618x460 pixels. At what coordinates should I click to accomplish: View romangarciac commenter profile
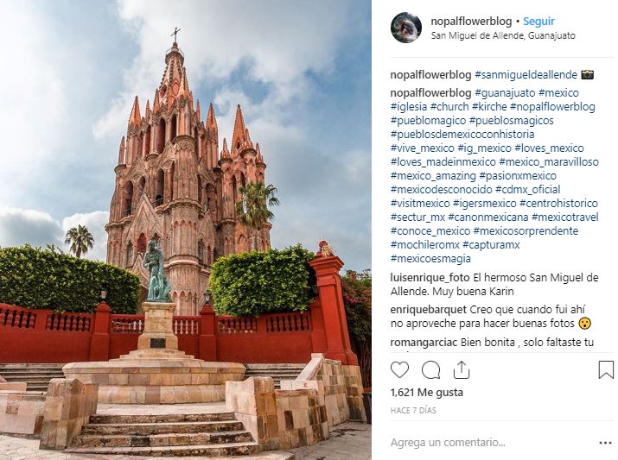(424, 343)
